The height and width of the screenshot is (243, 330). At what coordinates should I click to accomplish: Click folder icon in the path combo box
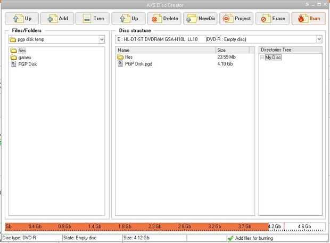point(13,39)
